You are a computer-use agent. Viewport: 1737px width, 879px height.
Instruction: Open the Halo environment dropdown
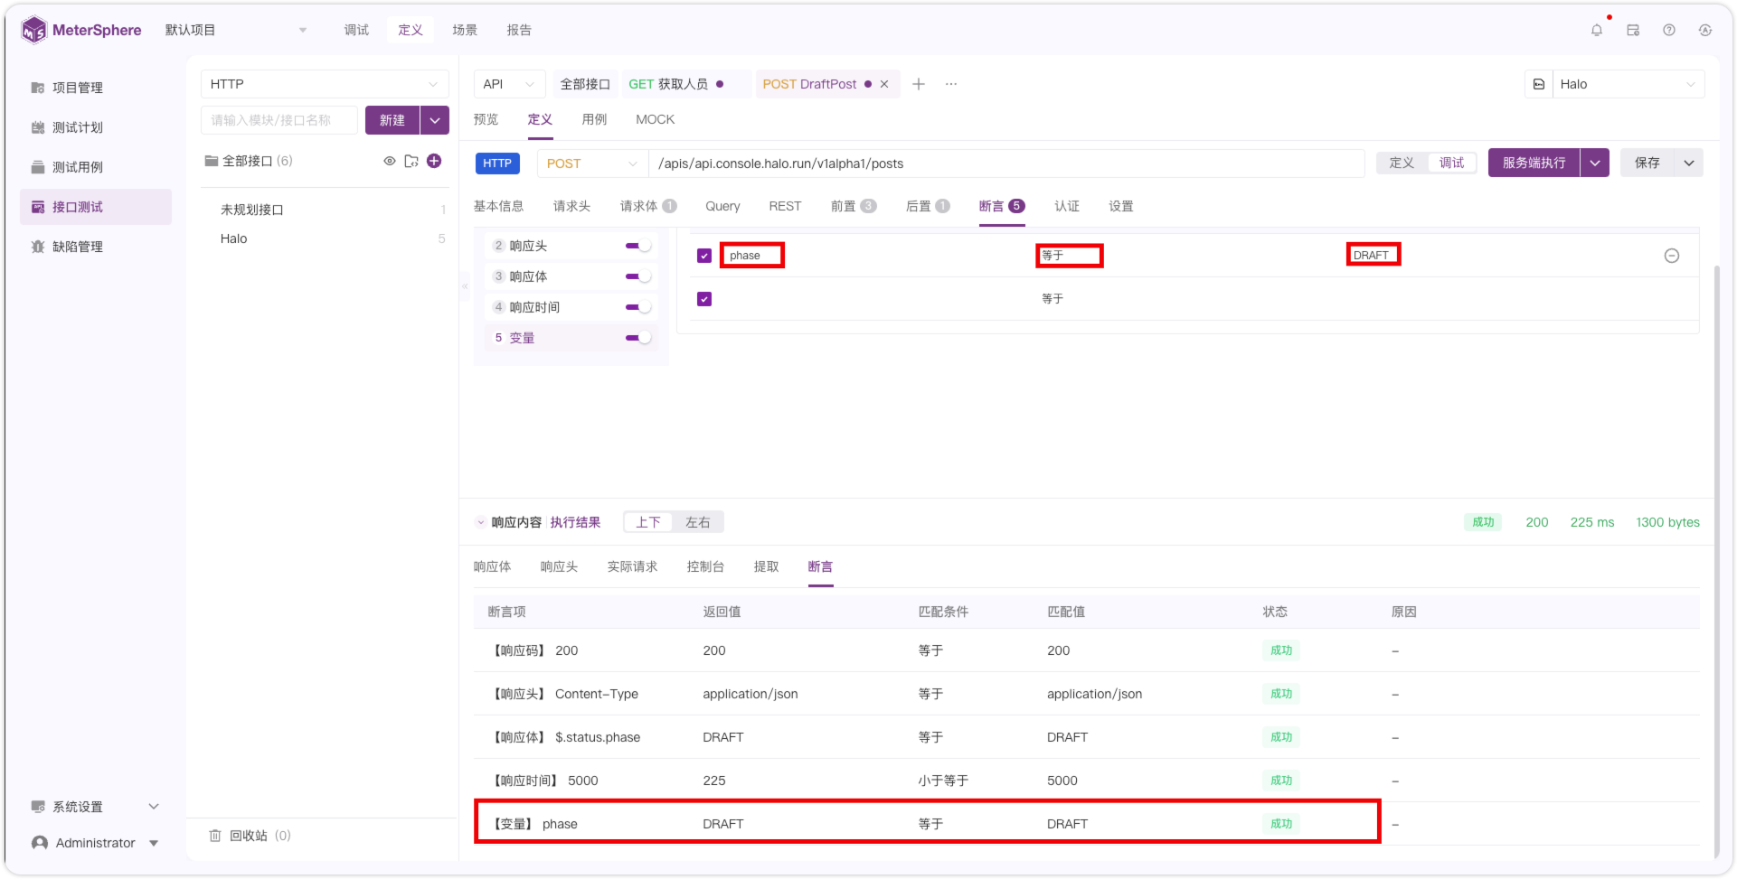point(1628,84)
